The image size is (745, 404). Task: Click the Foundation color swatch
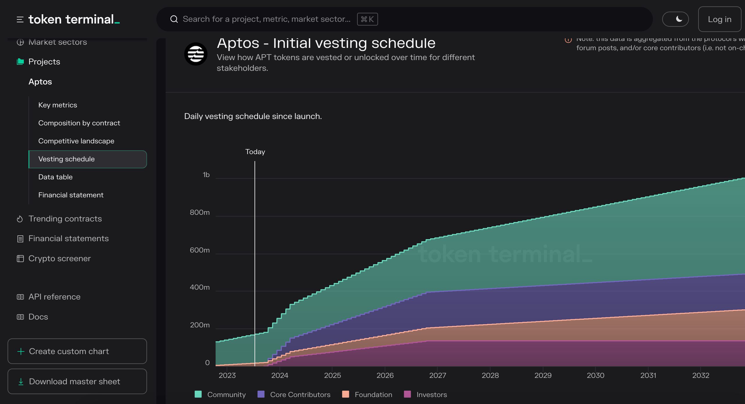[345, 394]
